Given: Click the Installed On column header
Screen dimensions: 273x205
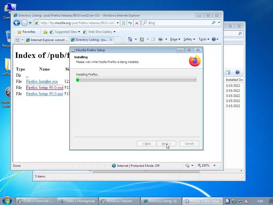Looking at the screenshot, I should pyautogui.click(x=234, y=80).
